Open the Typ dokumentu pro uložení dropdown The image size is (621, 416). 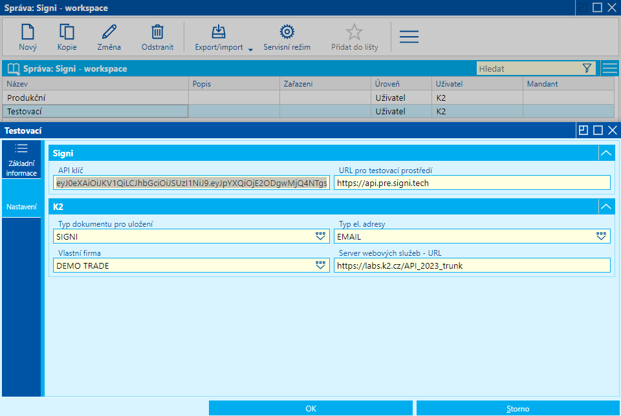pos(320,236)
